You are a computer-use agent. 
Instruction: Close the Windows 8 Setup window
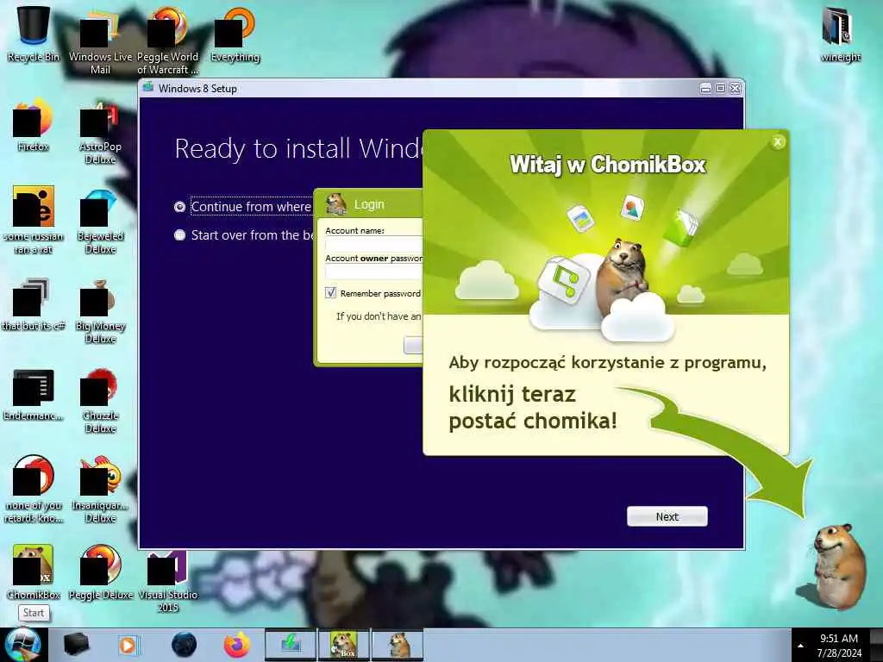(736, 89)
